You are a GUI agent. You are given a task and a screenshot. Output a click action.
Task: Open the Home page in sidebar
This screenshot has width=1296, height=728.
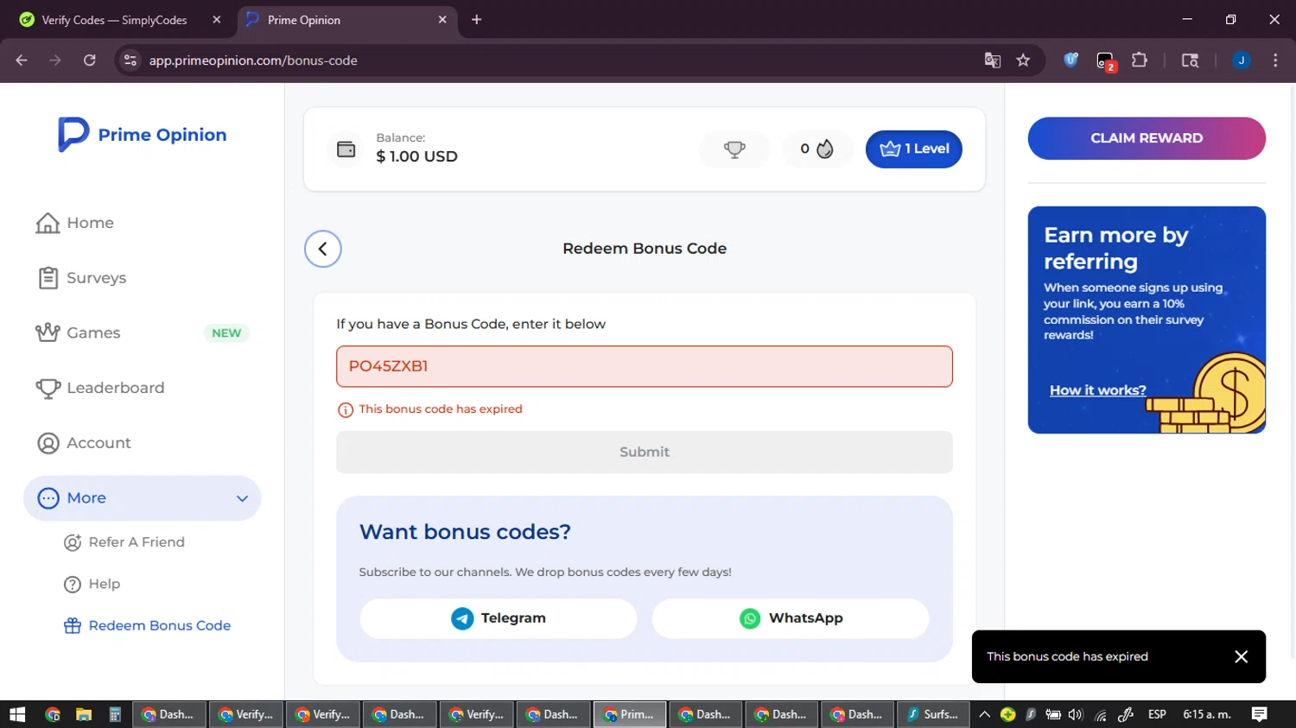point(75,223)
